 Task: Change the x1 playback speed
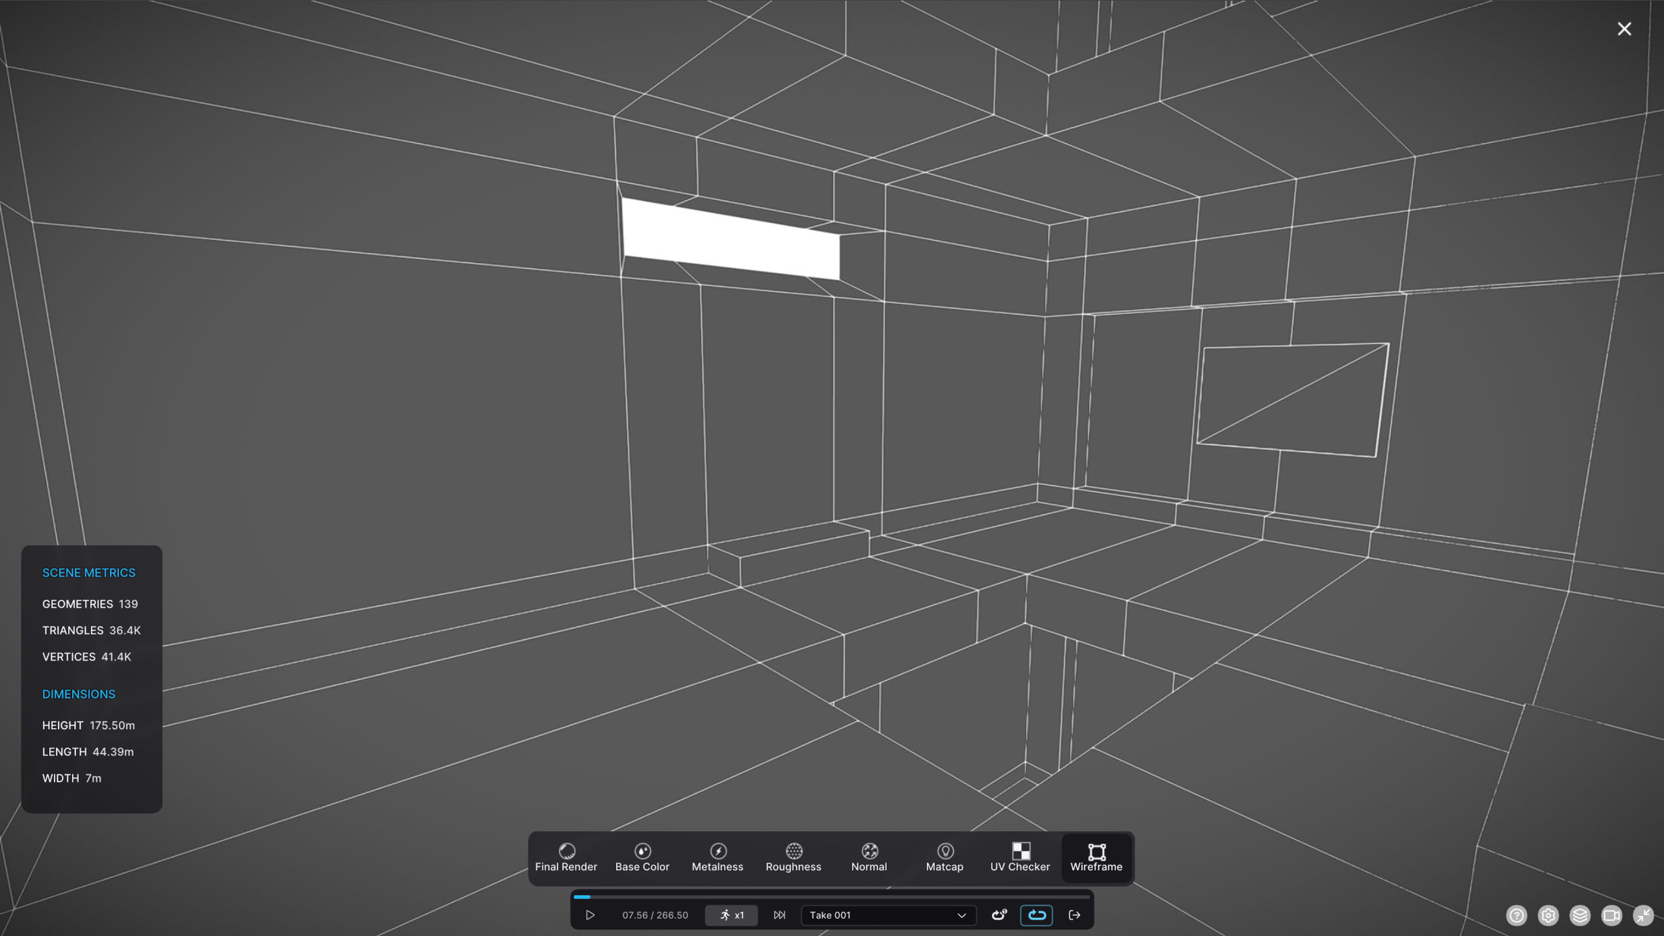coord(731,915)
